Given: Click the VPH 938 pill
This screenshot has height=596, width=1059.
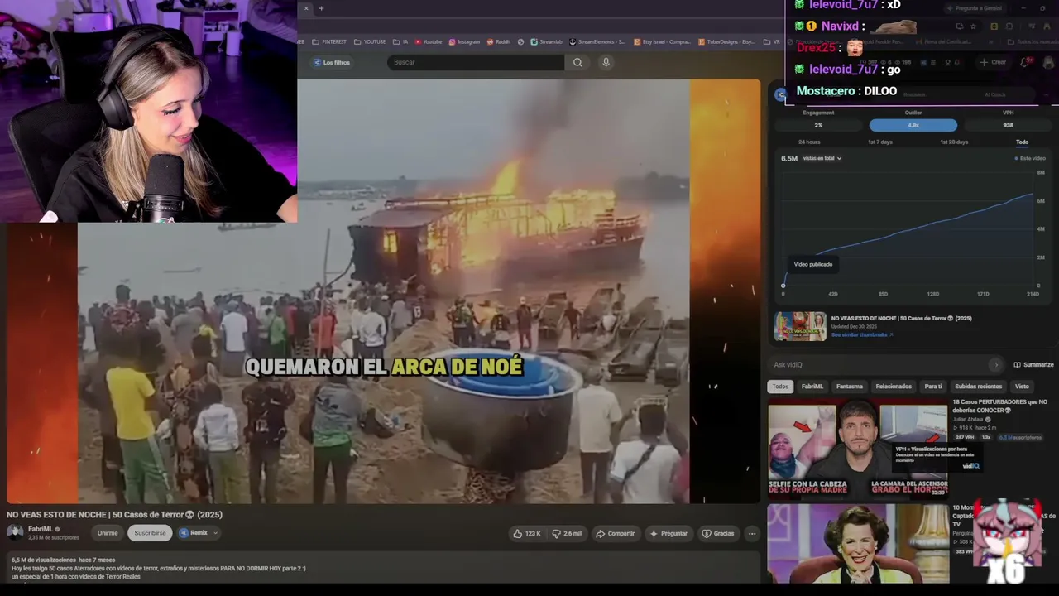Looking at the screenshot, I should (1008, 125).
